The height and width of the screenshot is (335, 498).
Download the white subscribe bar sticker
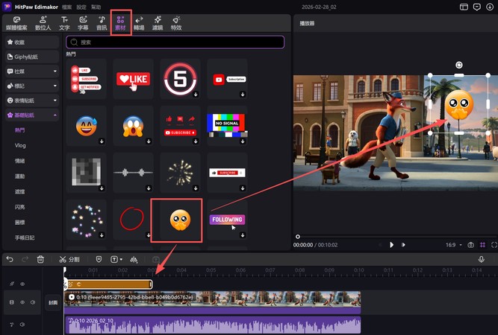pos(243,188)
